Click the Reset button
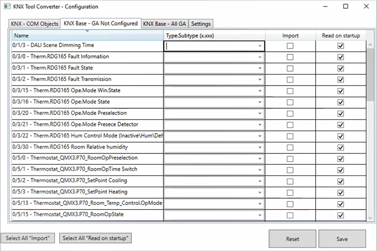The height and width of the screenshot is (251, 377). point(292,239)
